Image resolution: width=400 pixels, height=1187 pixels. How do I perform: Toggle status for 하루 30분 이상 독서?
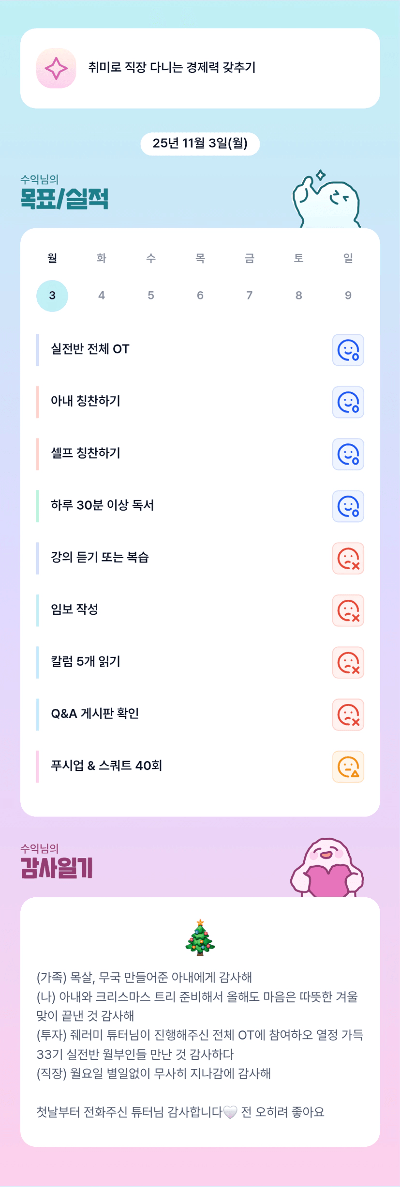[x=348, y=506]
